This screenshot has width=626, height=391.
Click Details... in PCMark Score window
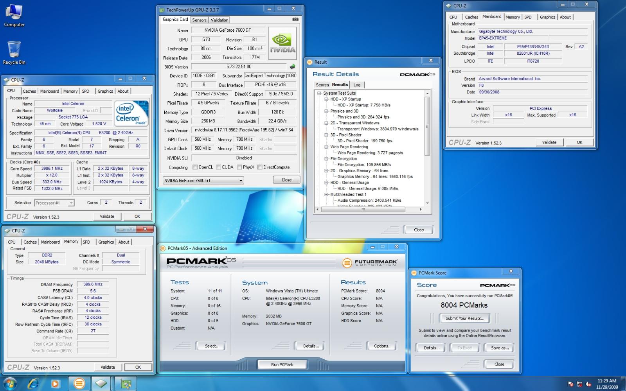(432, 348)
